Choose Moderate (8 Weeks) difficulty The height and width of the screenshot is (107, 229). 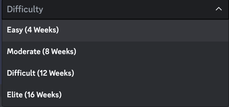[x=115, y=52]
